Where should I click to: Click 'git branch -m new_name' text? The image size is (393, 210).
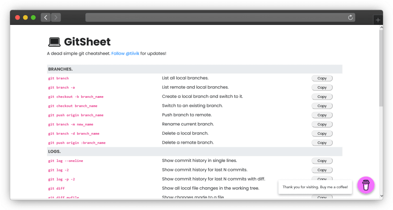[71, 125]
